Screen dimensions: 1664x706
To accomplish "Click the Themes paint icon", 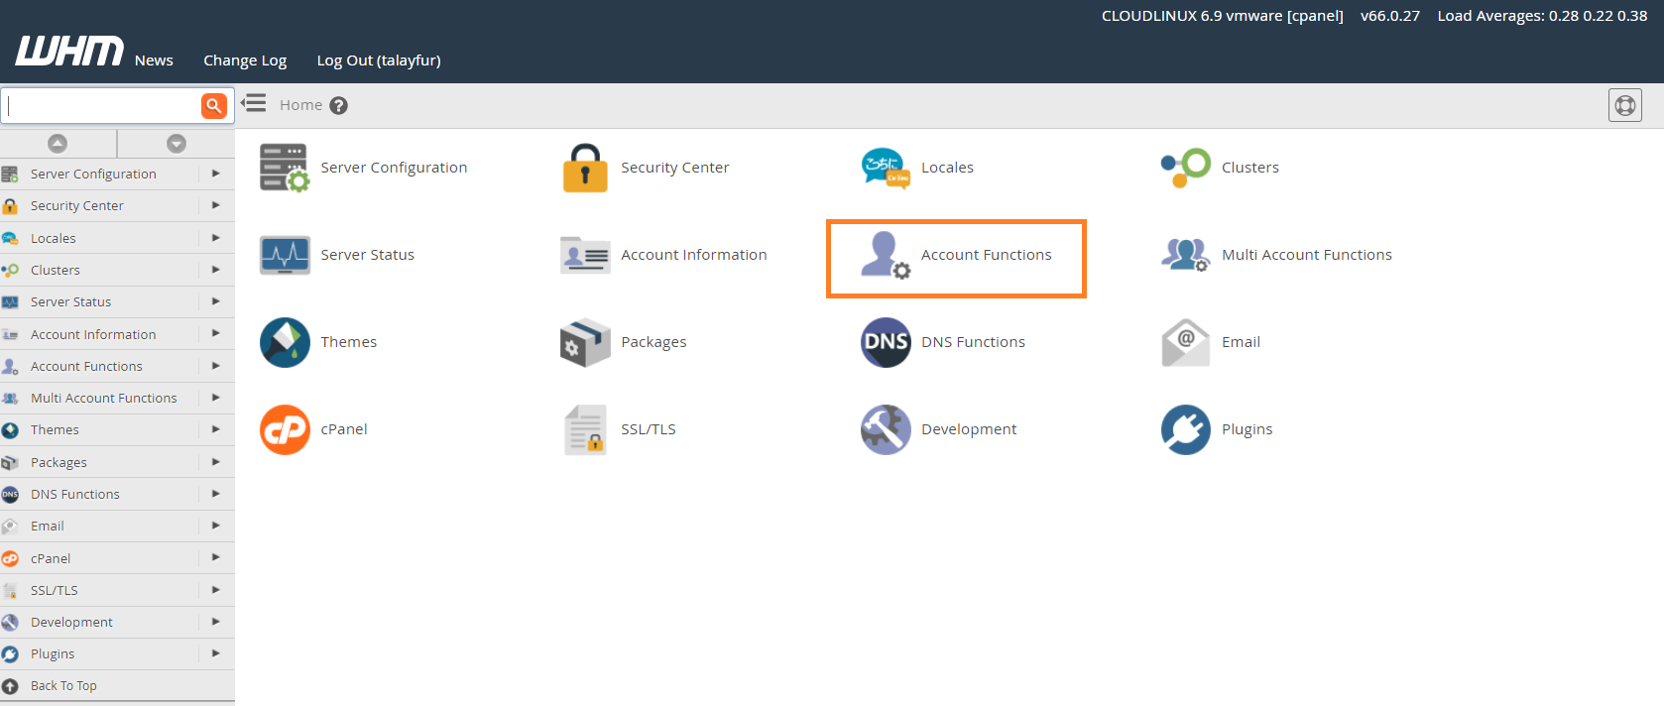I will pyautogui.click(x=285, y=342).
